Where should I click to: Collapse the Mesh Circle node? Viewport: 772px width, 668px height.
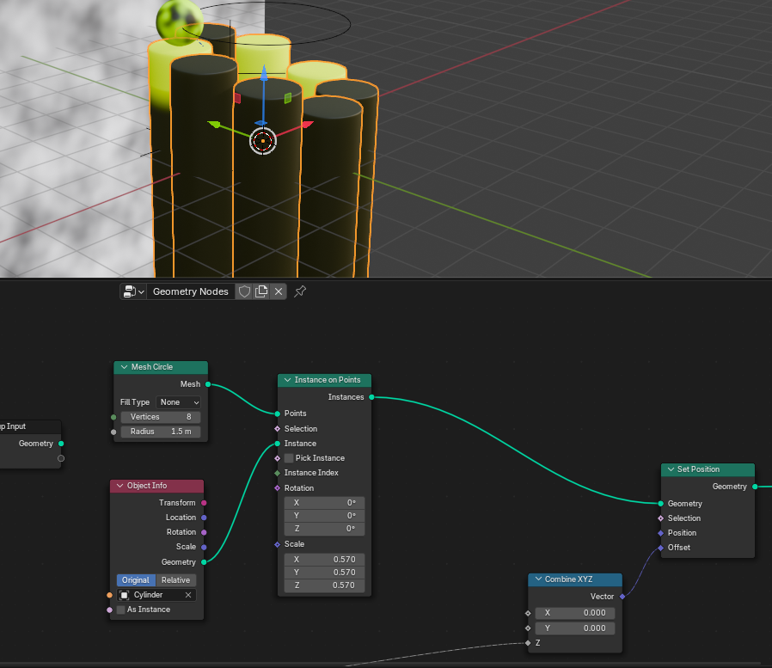123,367
